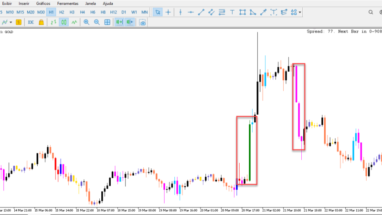Click the 19 Mar 00:00 time label
The image size is (382, 215).
147,210
